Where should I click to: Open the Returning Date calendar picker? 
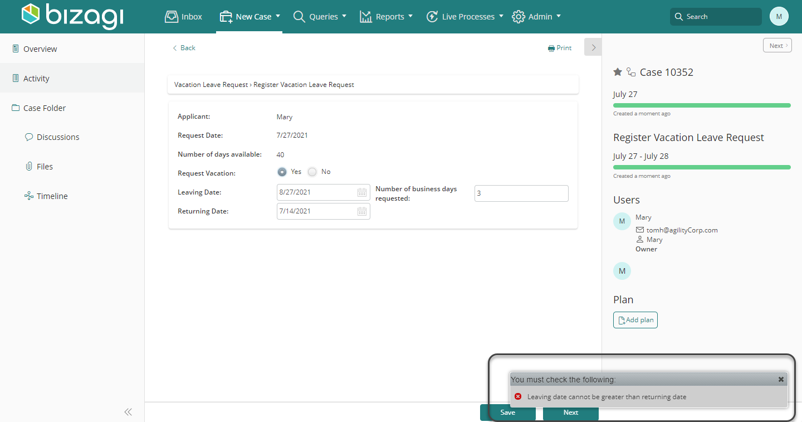pos(362,211)
